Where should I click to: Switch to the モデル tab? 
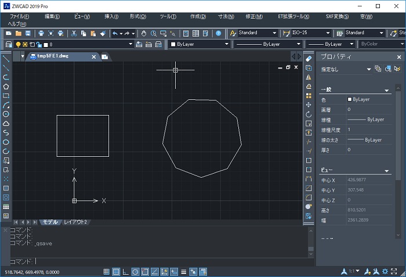click(50, 222)
